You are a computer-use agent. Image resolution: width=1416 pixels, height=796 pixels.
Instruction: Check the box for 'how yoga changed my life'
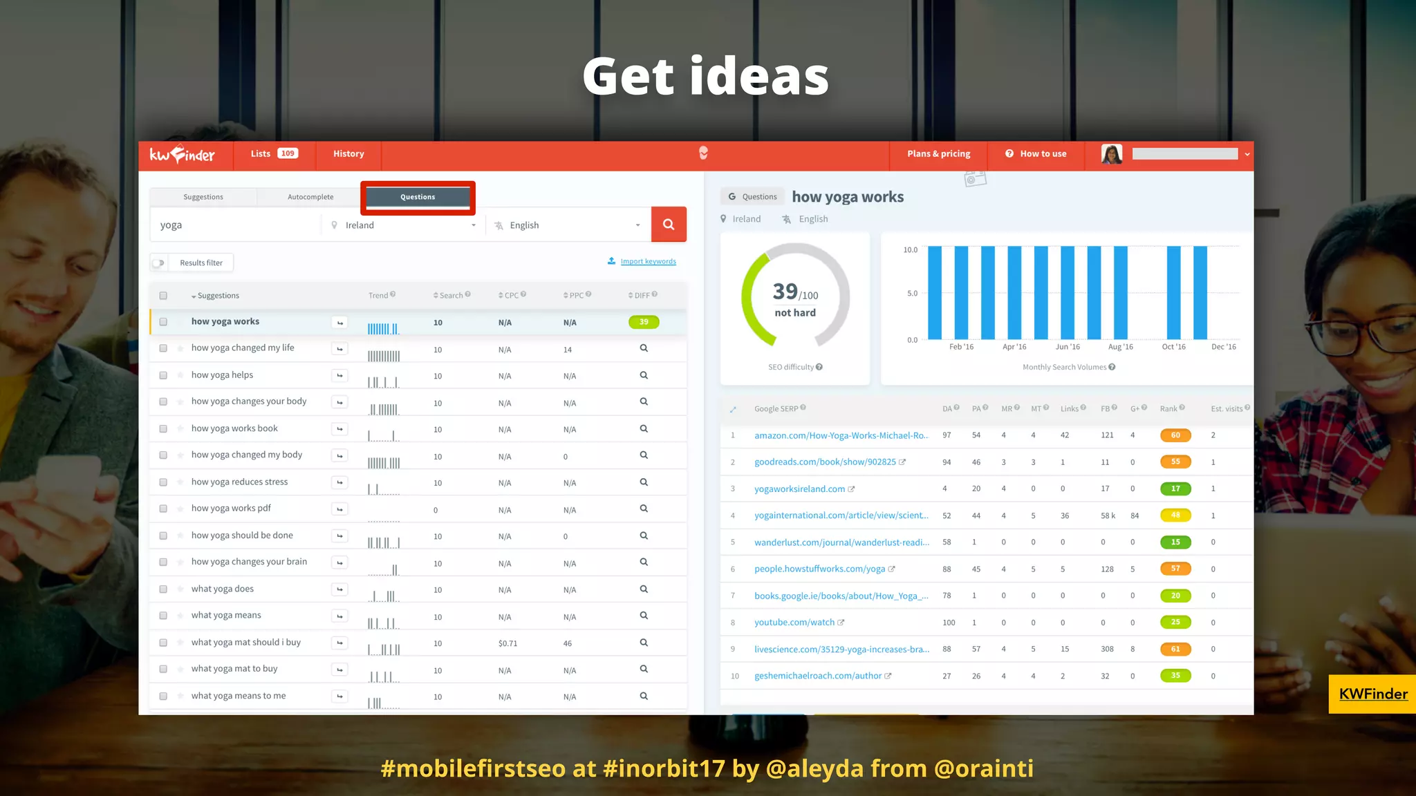(163, 348)
